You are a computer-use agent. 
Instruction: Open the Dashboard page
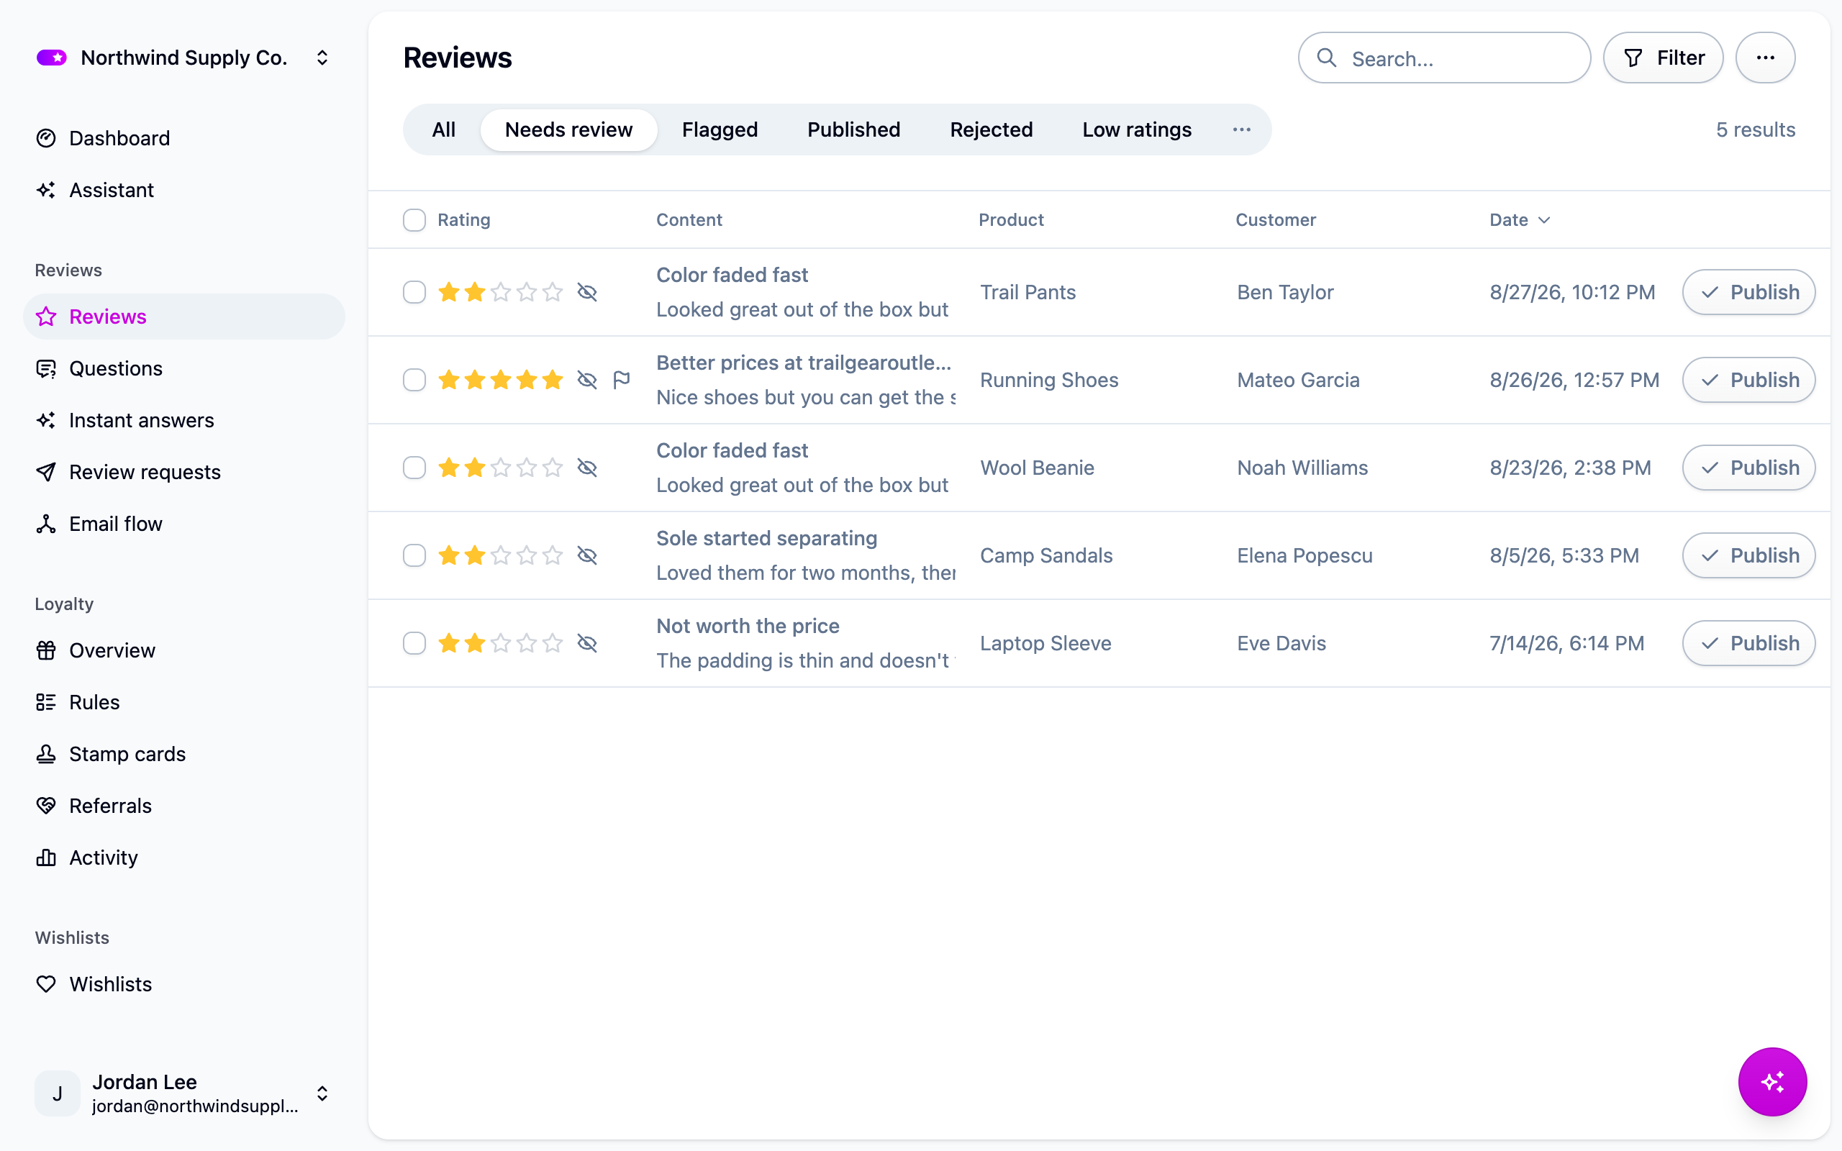(184, 138)
